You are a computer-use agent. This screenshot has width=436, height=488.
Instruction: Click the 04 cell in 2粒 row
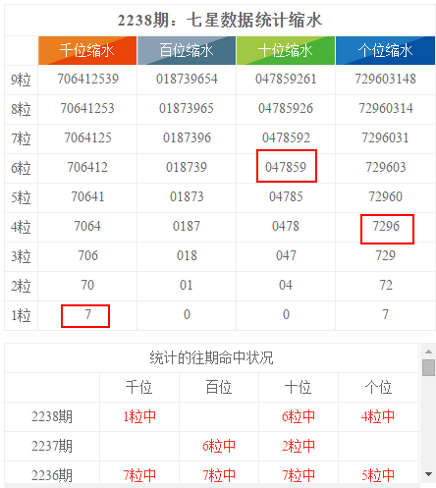tap(286, 285)
